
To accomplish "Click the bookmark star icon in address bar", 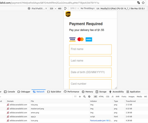I will coord(143,3).
